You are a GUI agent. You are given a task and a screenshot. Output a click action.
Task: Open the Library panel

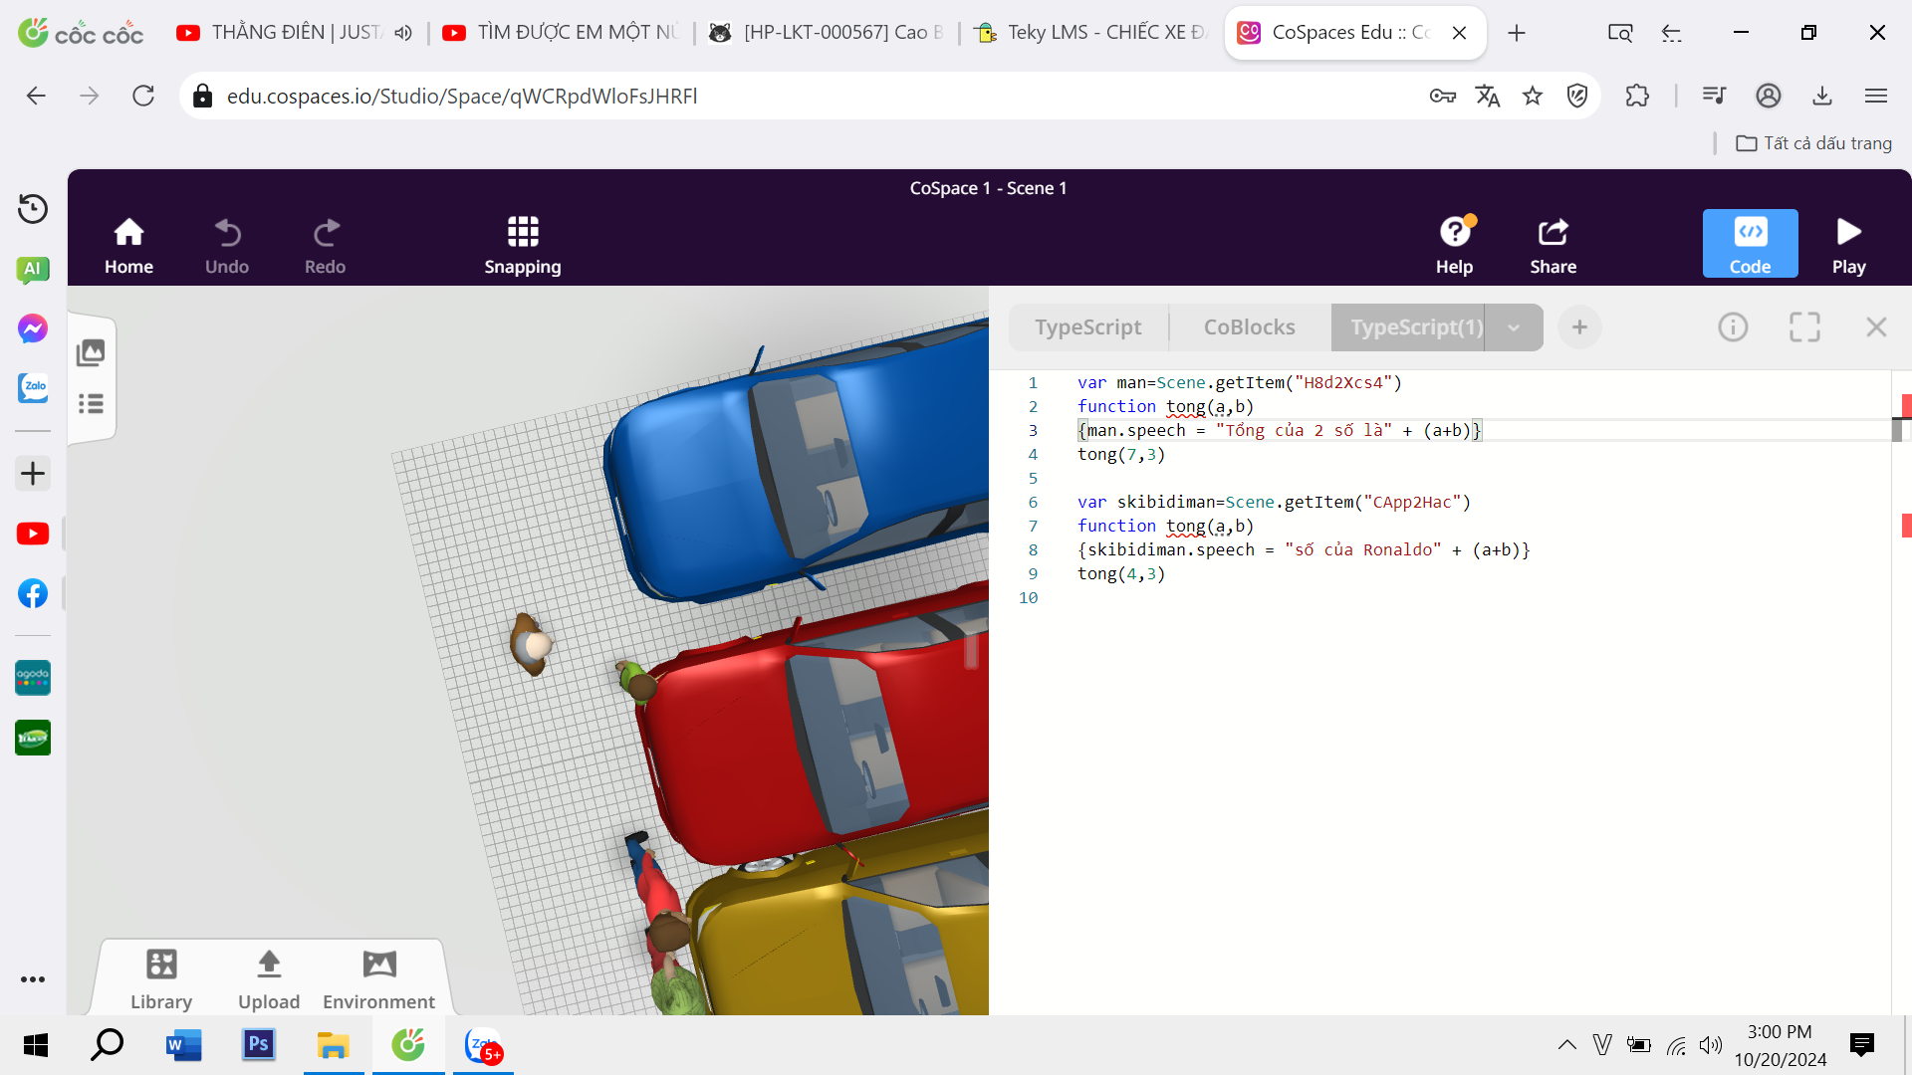161,979
